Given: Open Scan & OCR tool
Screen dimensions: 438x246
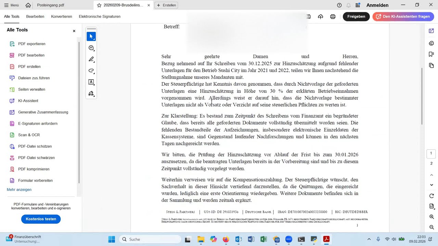Looking at the screenshot, I should tap(29, 135).
